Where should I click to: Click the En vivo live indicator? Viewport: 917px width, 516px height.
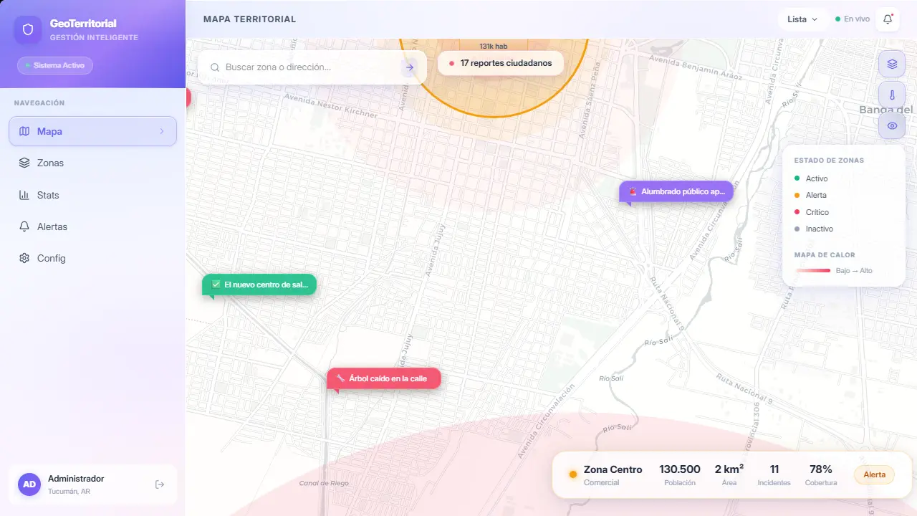(x=853, y=19)
